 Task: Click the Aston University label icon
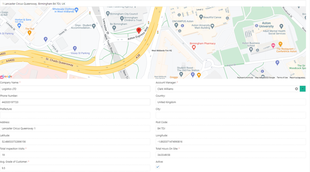[257, 26]
